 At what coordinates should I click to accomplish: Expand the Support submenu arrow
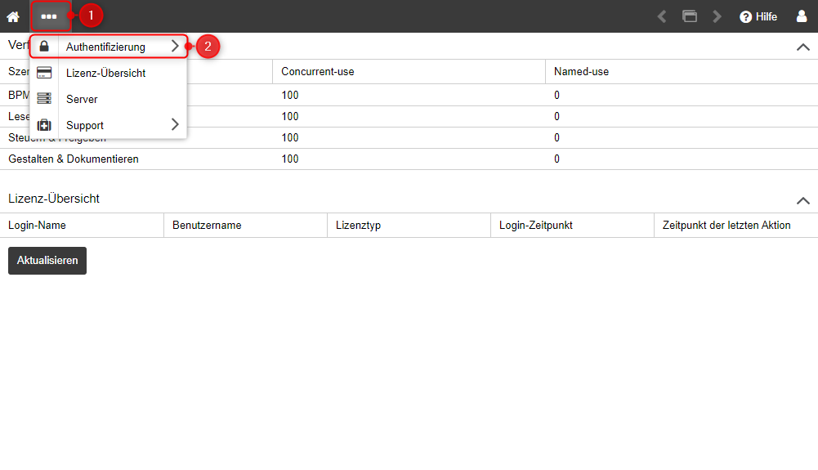coord(175,125)
